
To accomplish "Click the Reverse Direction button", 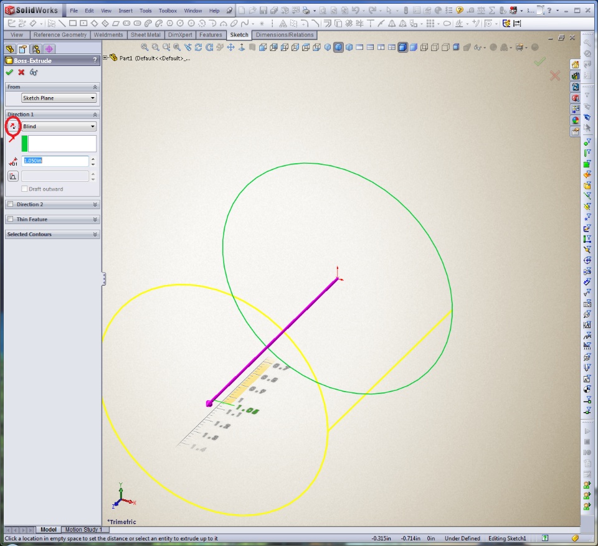I will (x=12, y=126).
